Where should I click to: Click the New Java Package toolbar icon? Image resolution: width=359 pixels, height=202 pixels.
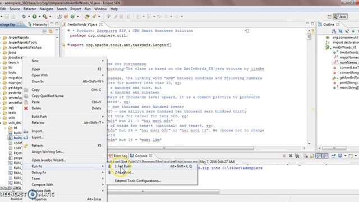tap(66, 16)
